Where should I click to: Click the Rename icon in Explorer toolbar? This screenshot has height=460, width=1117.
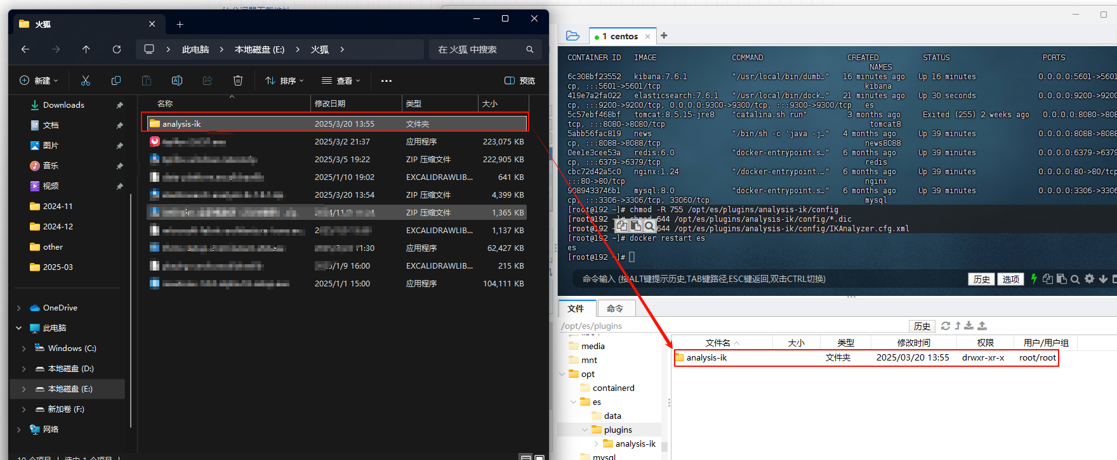(177, 80)
